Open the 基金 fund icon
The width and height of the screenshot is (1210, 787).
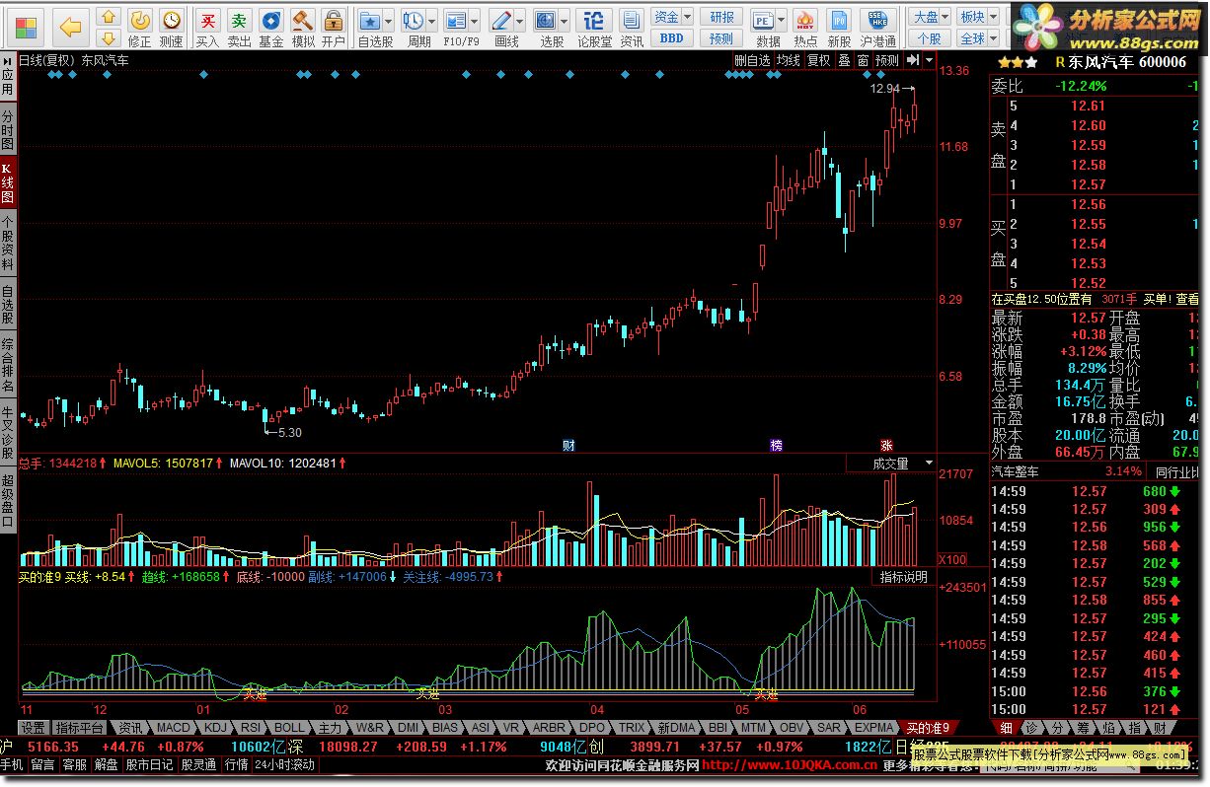[270, 20]
